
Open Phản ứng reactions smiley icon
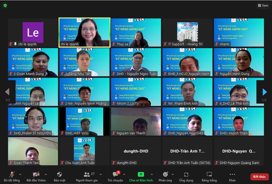click(165, 174)
